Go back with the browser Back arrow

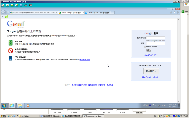point(3,12)
